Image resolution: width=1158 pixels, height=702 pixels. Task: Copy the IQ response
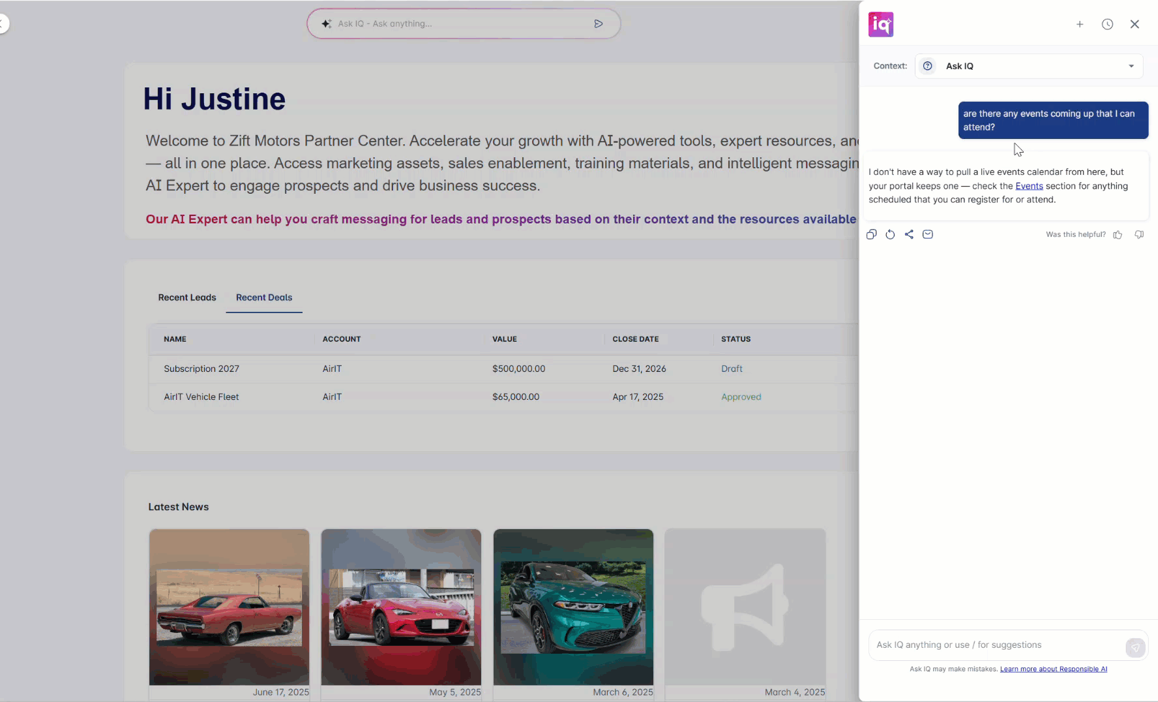pos(871,234)
